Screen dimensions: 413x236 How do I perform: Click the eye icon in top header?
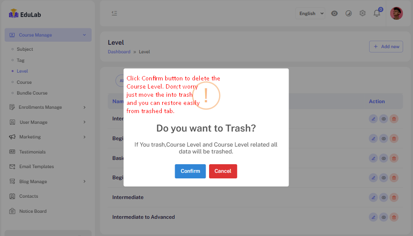[x=334, y=13]
